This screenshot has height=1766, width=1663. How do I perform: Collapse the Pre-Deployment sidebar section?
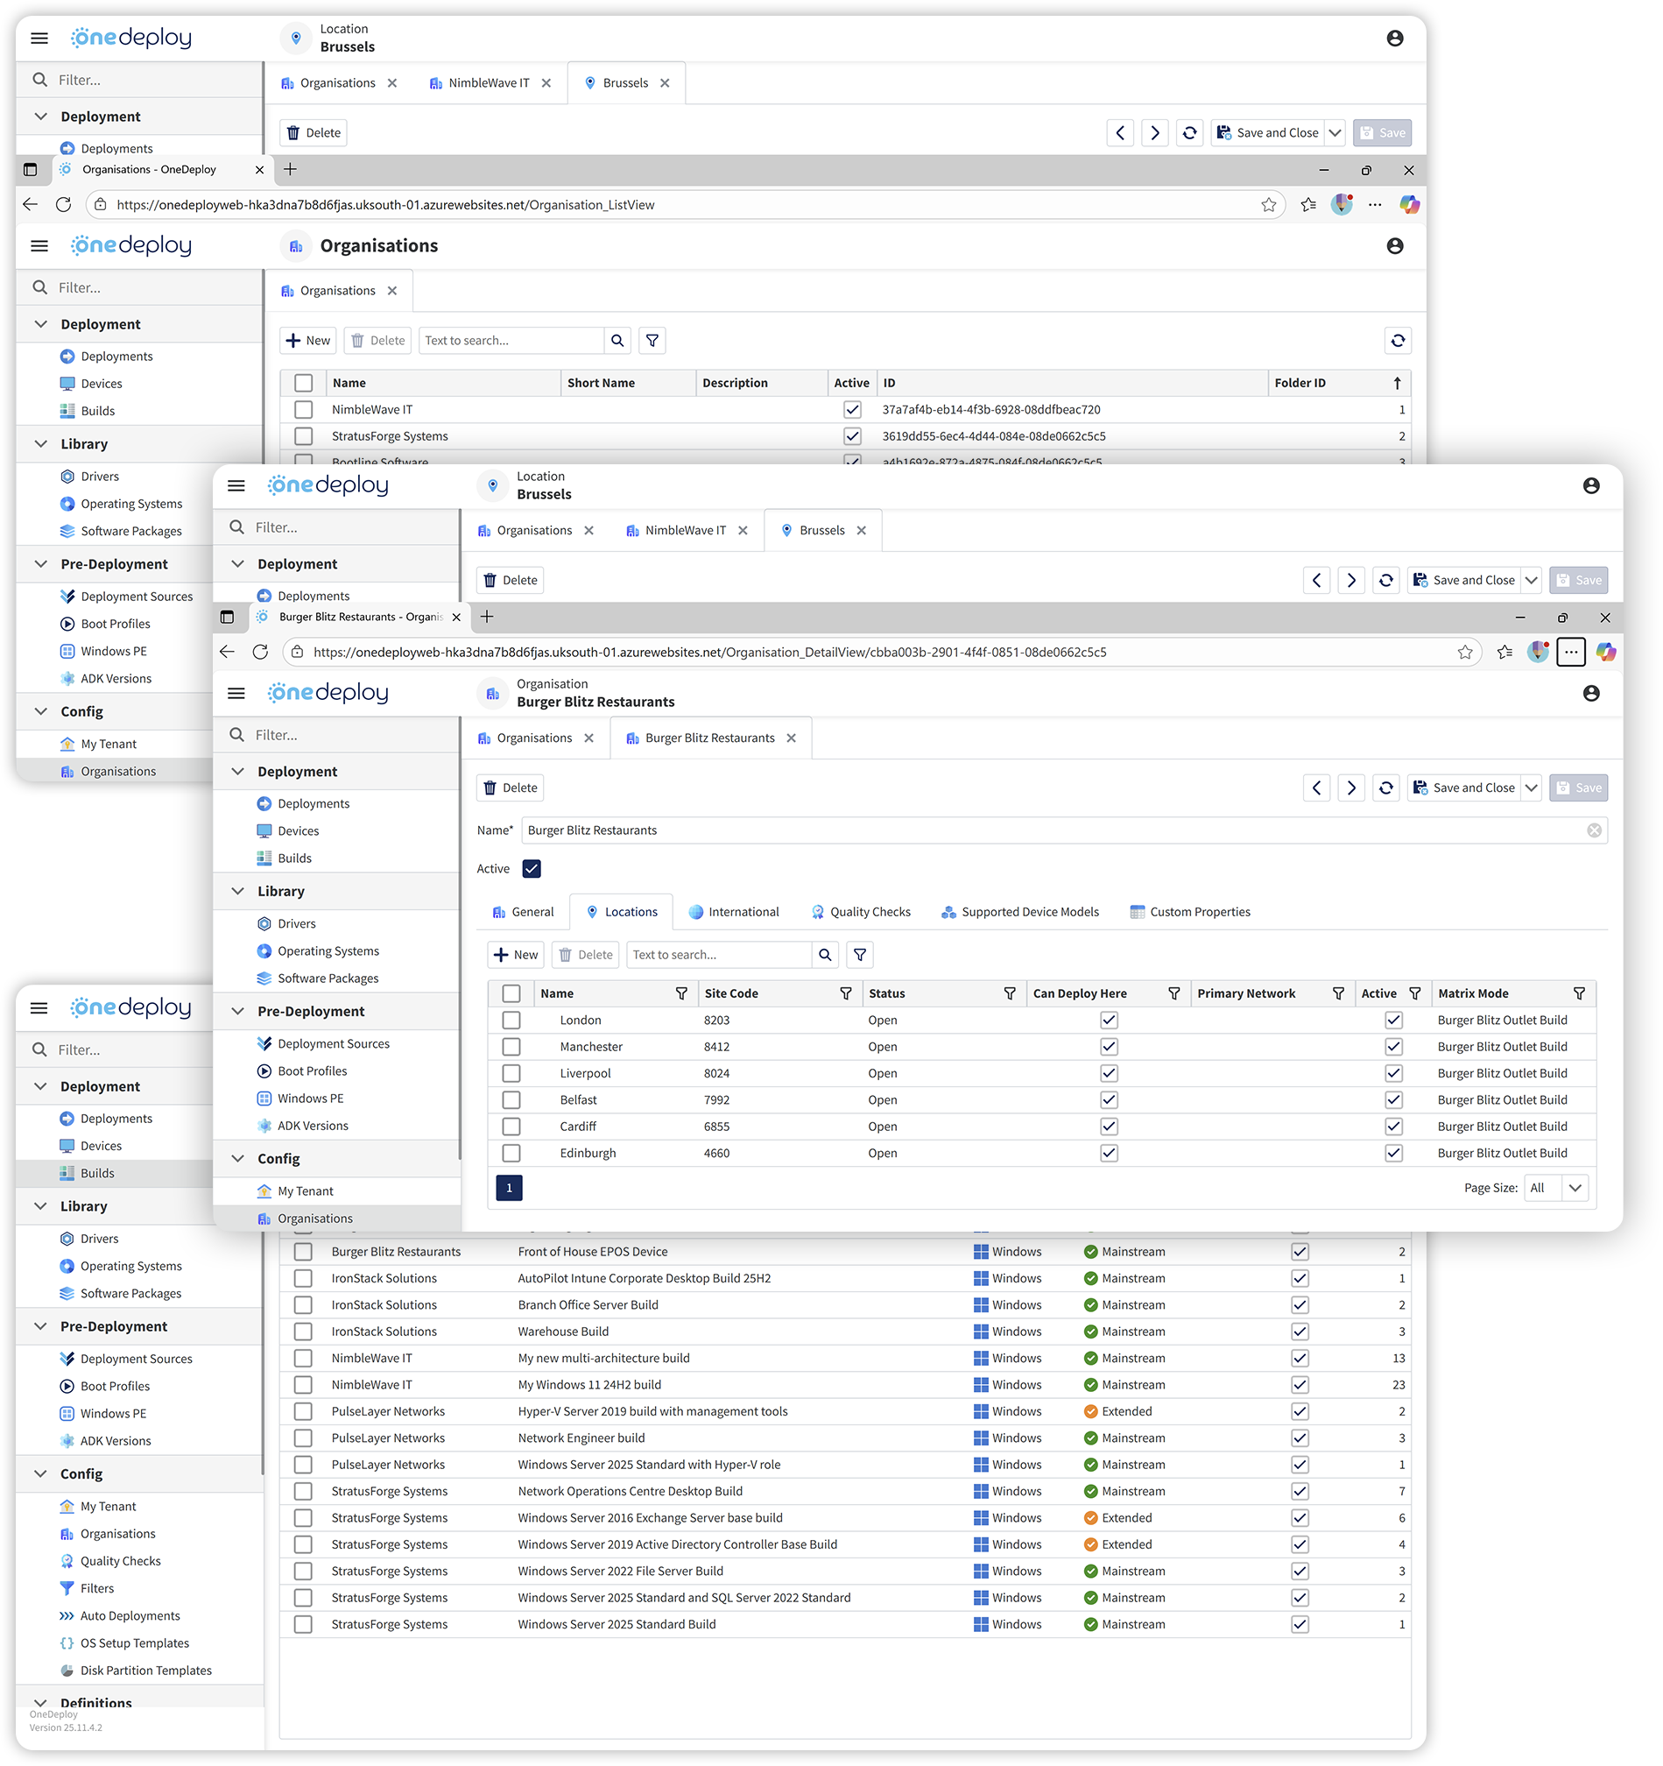[x=238, y=1011]
